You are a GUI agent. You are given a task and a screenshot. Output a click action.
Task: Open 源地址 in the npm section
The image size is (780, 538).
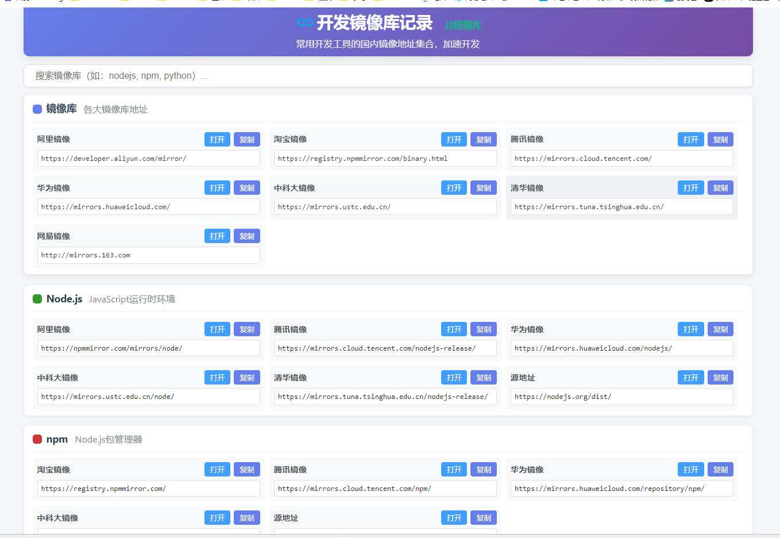pos(454,518)
